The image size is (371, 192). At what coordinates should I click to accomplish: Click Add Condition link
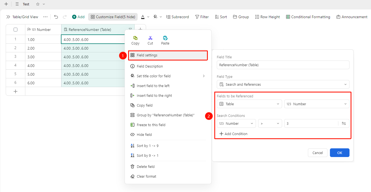(234, 134)
